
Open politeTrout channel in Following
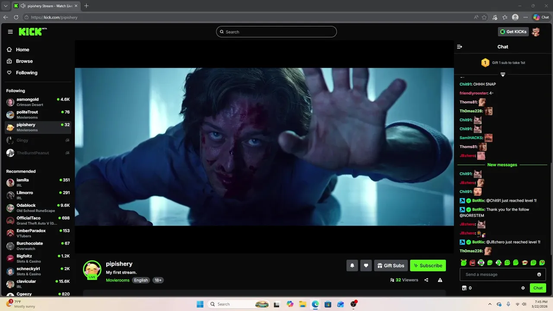pos(38,114)
